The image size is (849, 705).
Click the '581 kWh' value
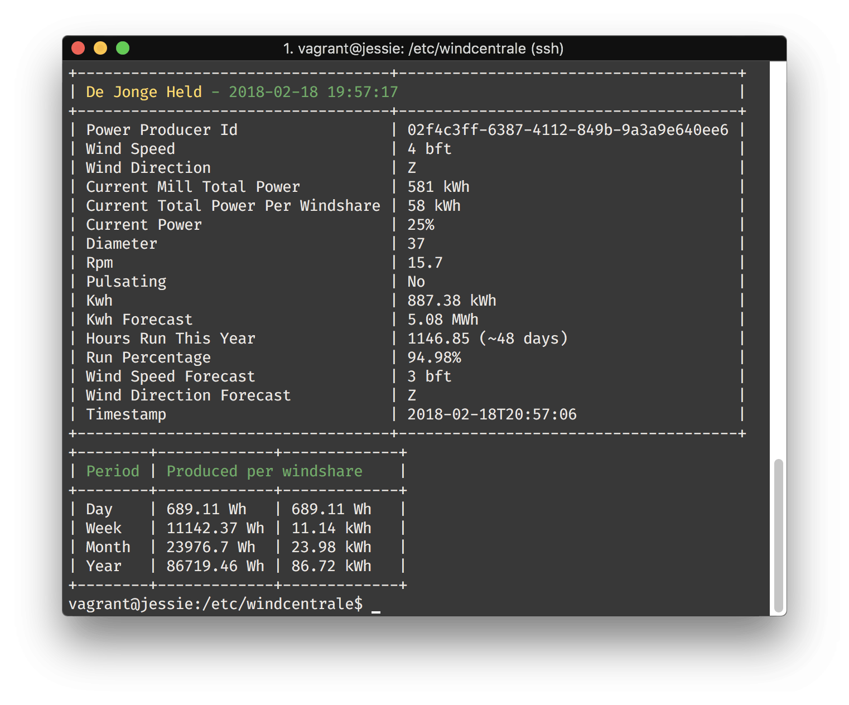click(x=438, y=187)
